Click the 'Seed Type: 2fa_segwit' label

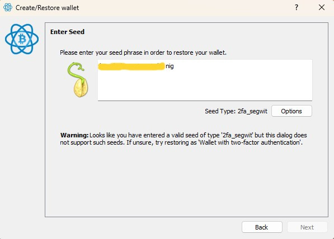pyautogui.click(x=236, y=111)
